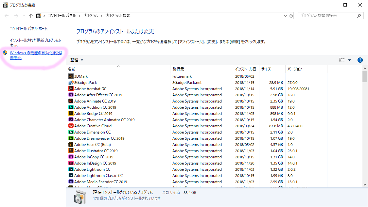The width and height of the screenshot is (368, 207).
Task: Click the installed programs icon in details pane
Action: click(x=80, y=197)
